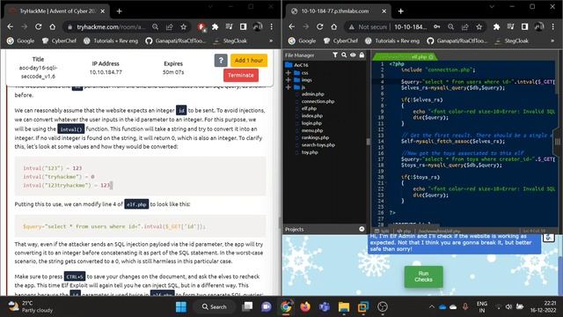Click the machine info question mark button
This screenshot has height=317, width=563.
click(x=221, y=61)
